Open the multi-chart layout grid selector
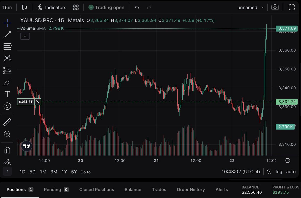Screen dimensions: 301x198 pyautogui.click(x=76, y=7)
